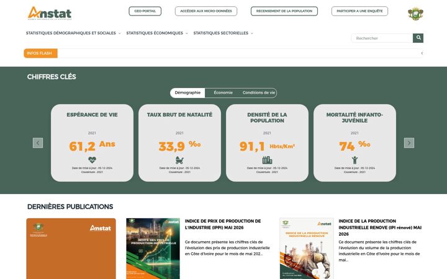
Task: Expand Statistiques démographiques et sociales menu
Action: coord(73,33)
